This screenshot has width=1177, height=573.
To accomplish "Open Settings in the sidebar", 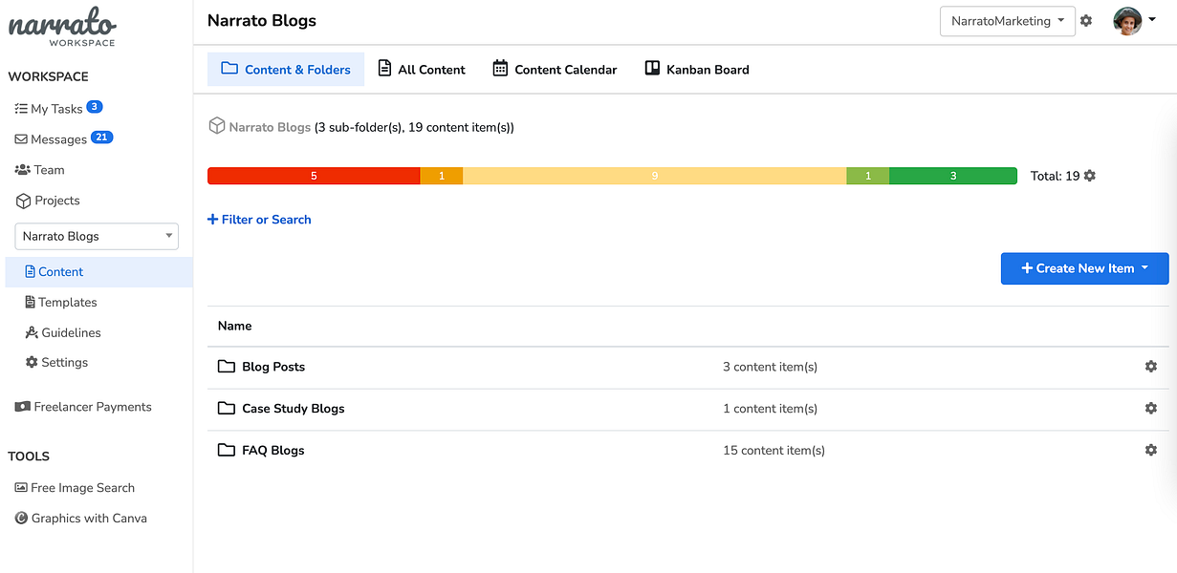I will click(x=56, y=363).
